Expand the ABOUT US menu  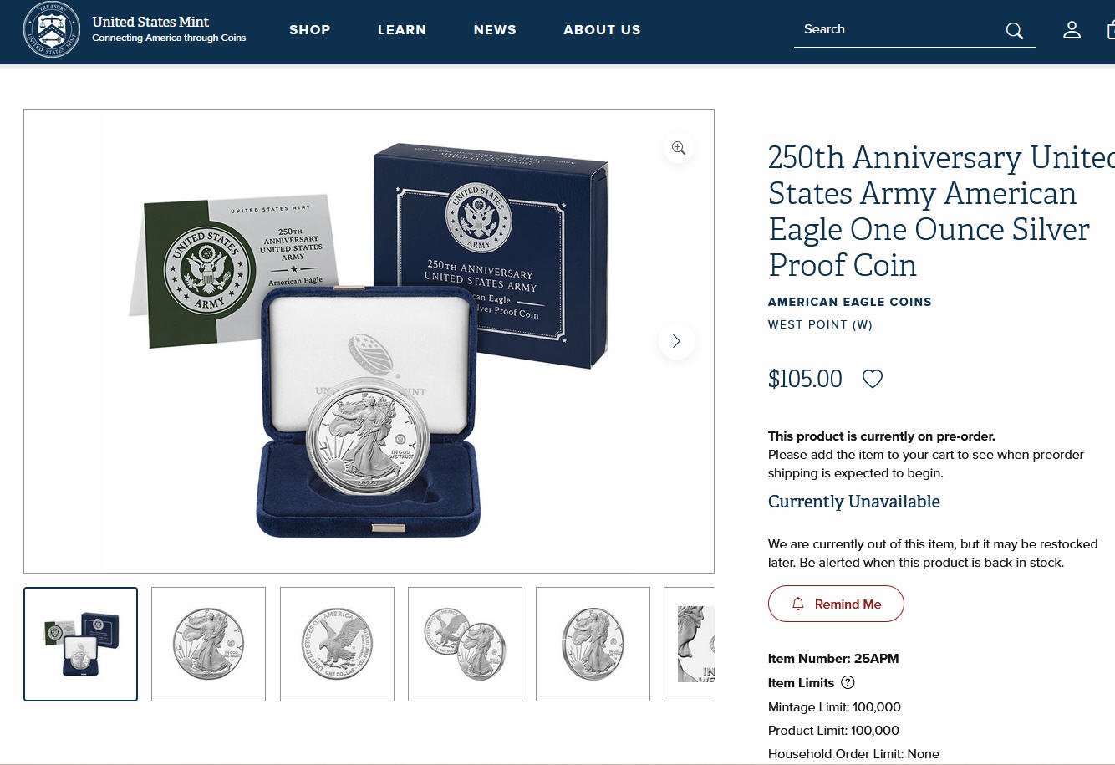602,29
